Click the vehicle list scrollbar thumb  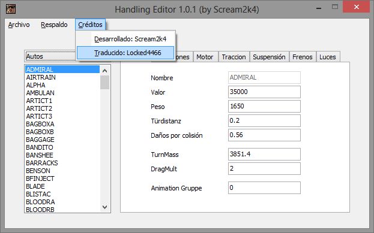click(104, 82)
